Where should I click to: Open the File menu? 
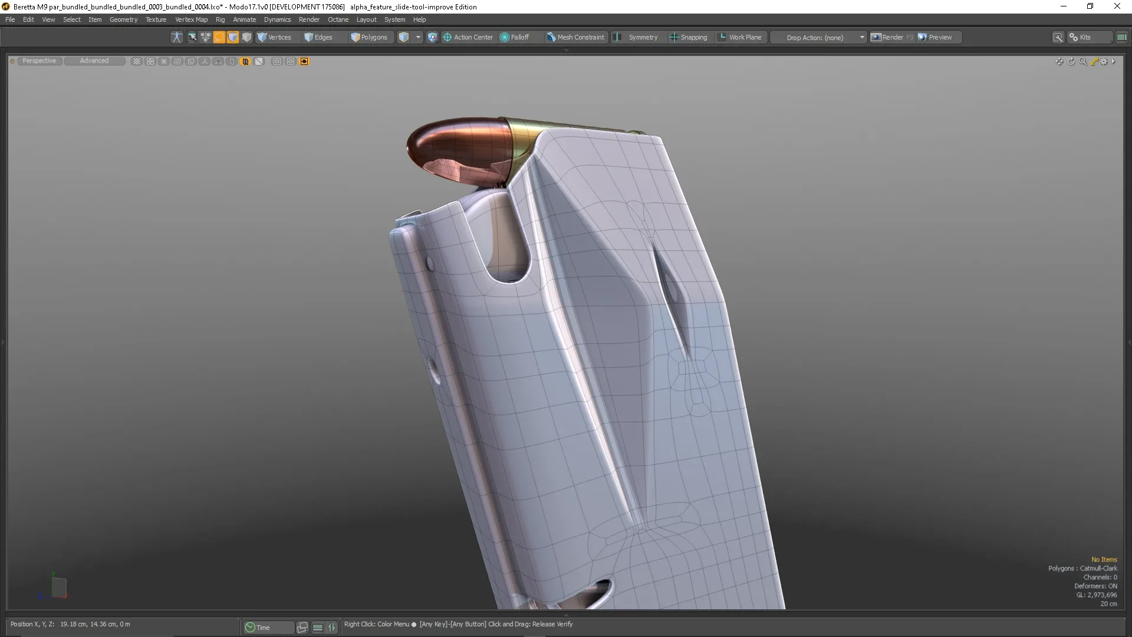(10, 19)
